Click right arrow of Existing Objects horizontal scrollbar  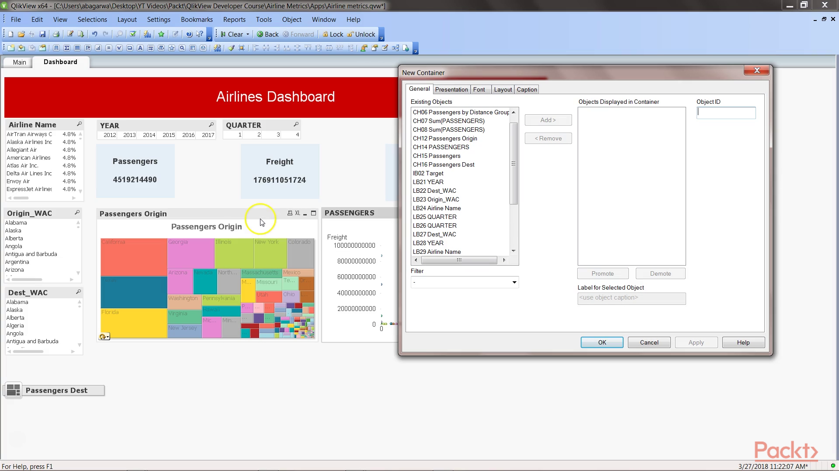coord(504,260)
